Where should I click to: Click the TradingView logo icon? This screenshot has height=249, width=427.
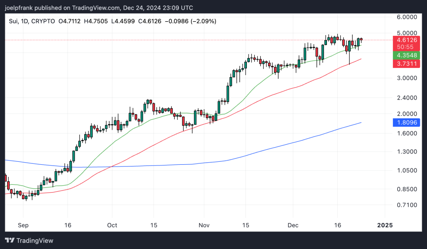point(9,241)
